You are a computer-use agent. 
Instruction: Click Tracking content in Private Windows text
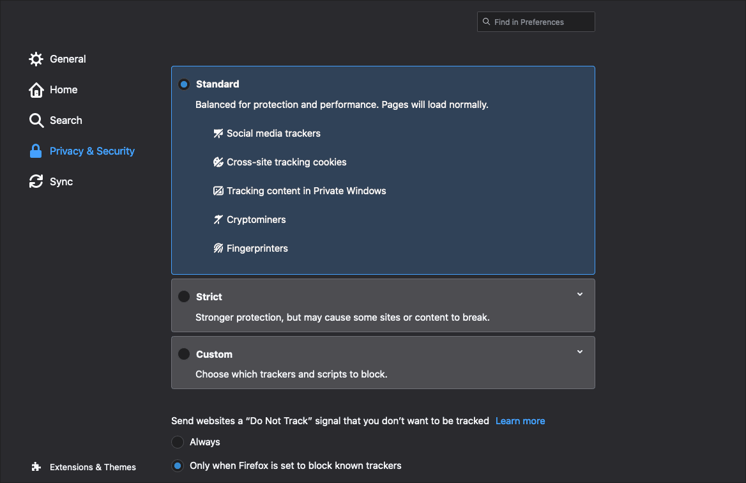[x=307, y=191]
